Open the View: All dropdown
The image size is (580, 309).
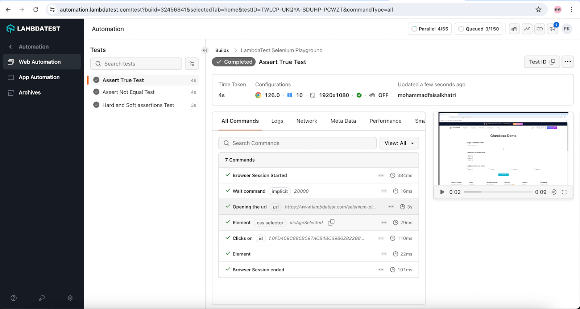pos(399,143)
